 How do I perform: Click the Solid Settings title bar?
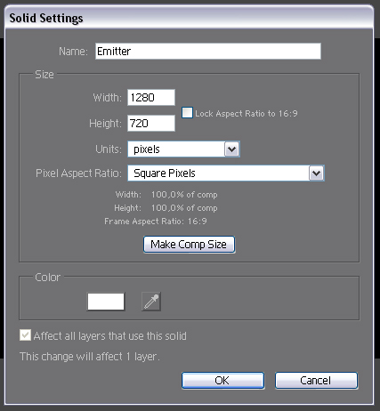[x=189, y=18]
